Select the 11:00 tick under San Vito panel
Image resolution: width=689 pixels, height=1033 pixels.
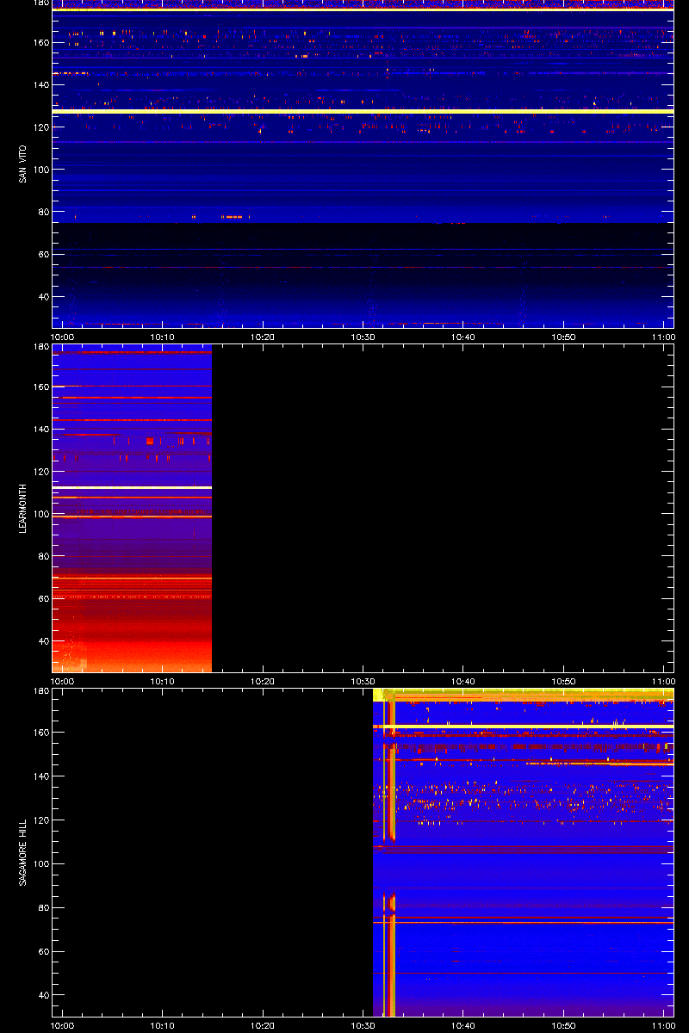(663, 337)
